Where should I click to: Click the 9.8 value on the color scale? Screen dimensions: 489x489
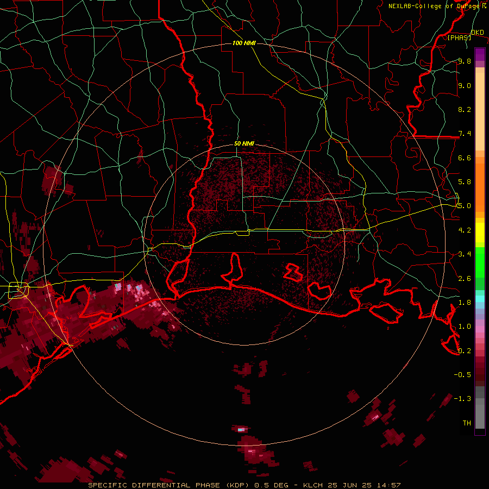[465, 61]
